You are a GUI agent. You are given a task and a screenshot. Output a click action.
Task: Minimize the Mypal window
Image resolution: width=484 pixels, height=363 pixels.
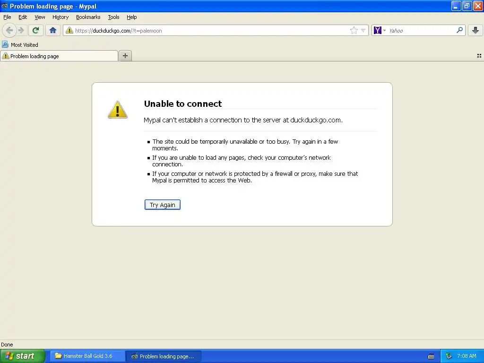point(456,6)
